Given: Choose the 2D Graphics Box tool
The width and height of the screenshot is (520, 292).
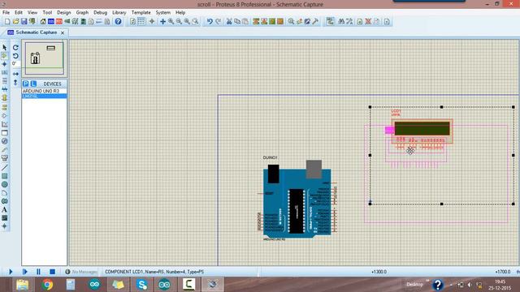Looking at the screenshot, I should (4, 176).
